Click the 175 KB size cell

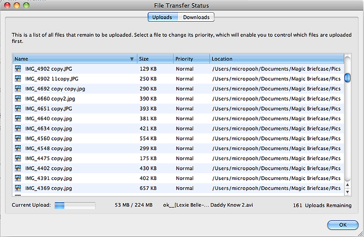(x=148, y=159)
